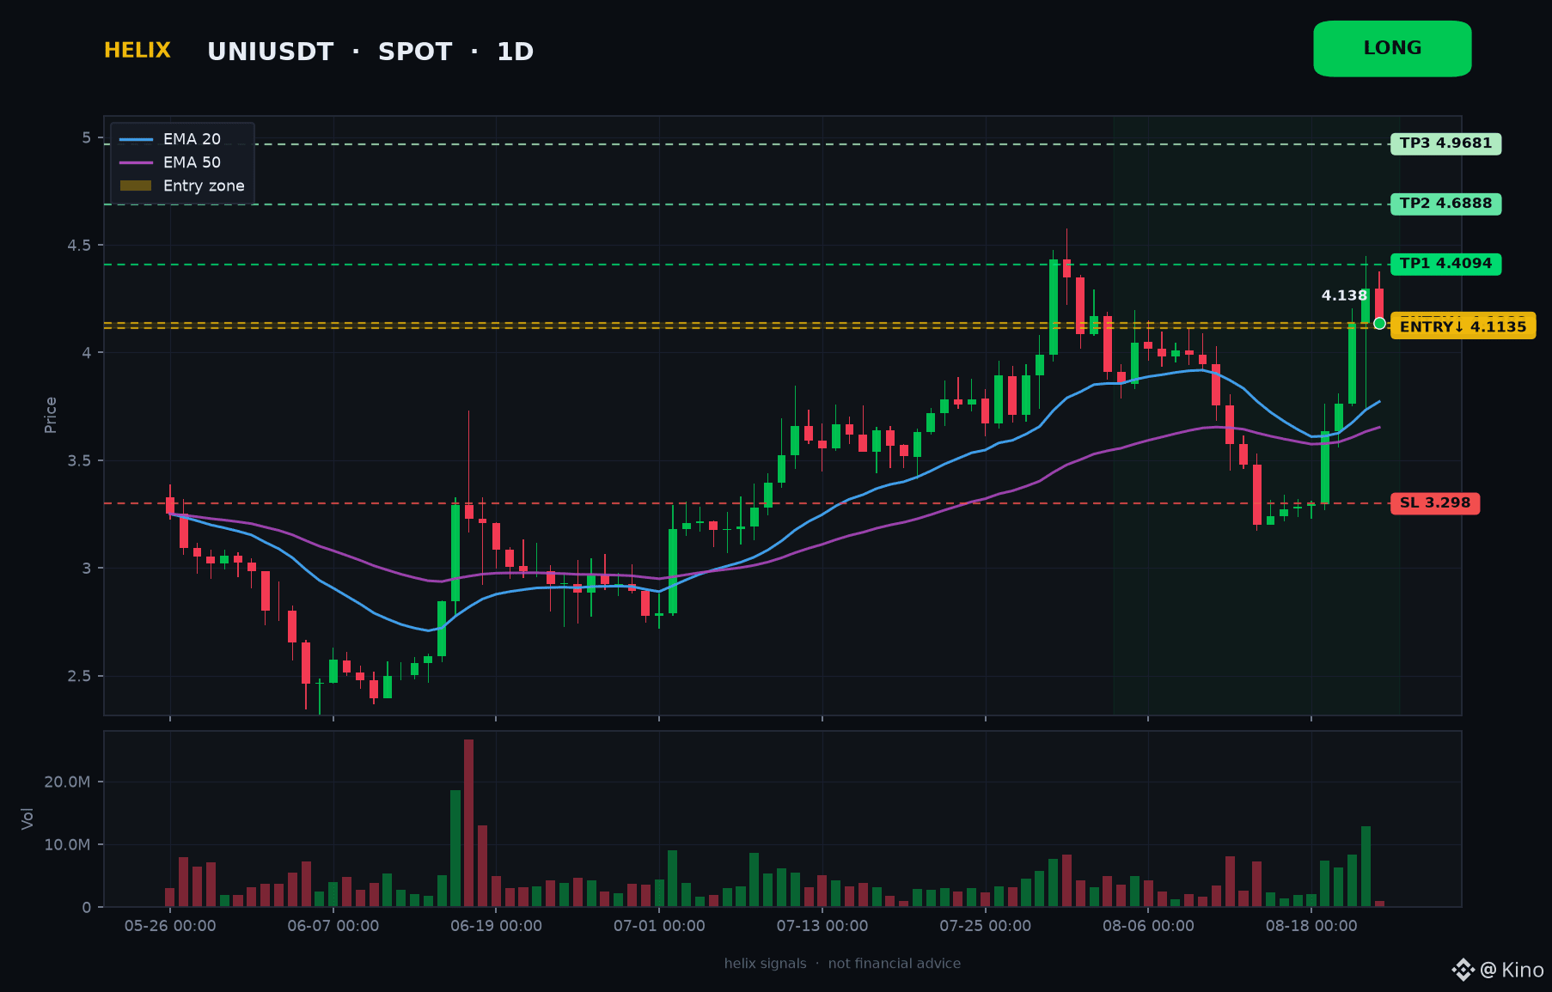1552x992 pixels.
Task: Click the helix signals disclaimer footer text
Action: [842, 964]
